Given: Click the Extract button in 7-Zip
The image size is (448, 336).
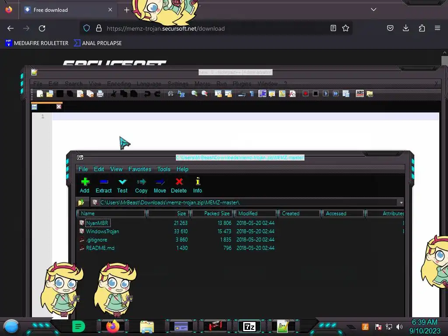Looking at the screenshot, I should pyautogui.click(x=103, y=185).
